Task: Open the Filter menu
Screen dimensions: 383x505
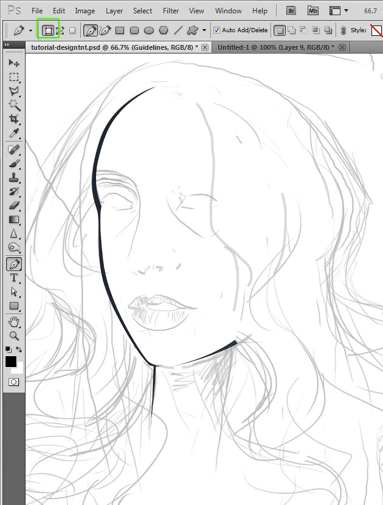Action: (x=171, y=10)
